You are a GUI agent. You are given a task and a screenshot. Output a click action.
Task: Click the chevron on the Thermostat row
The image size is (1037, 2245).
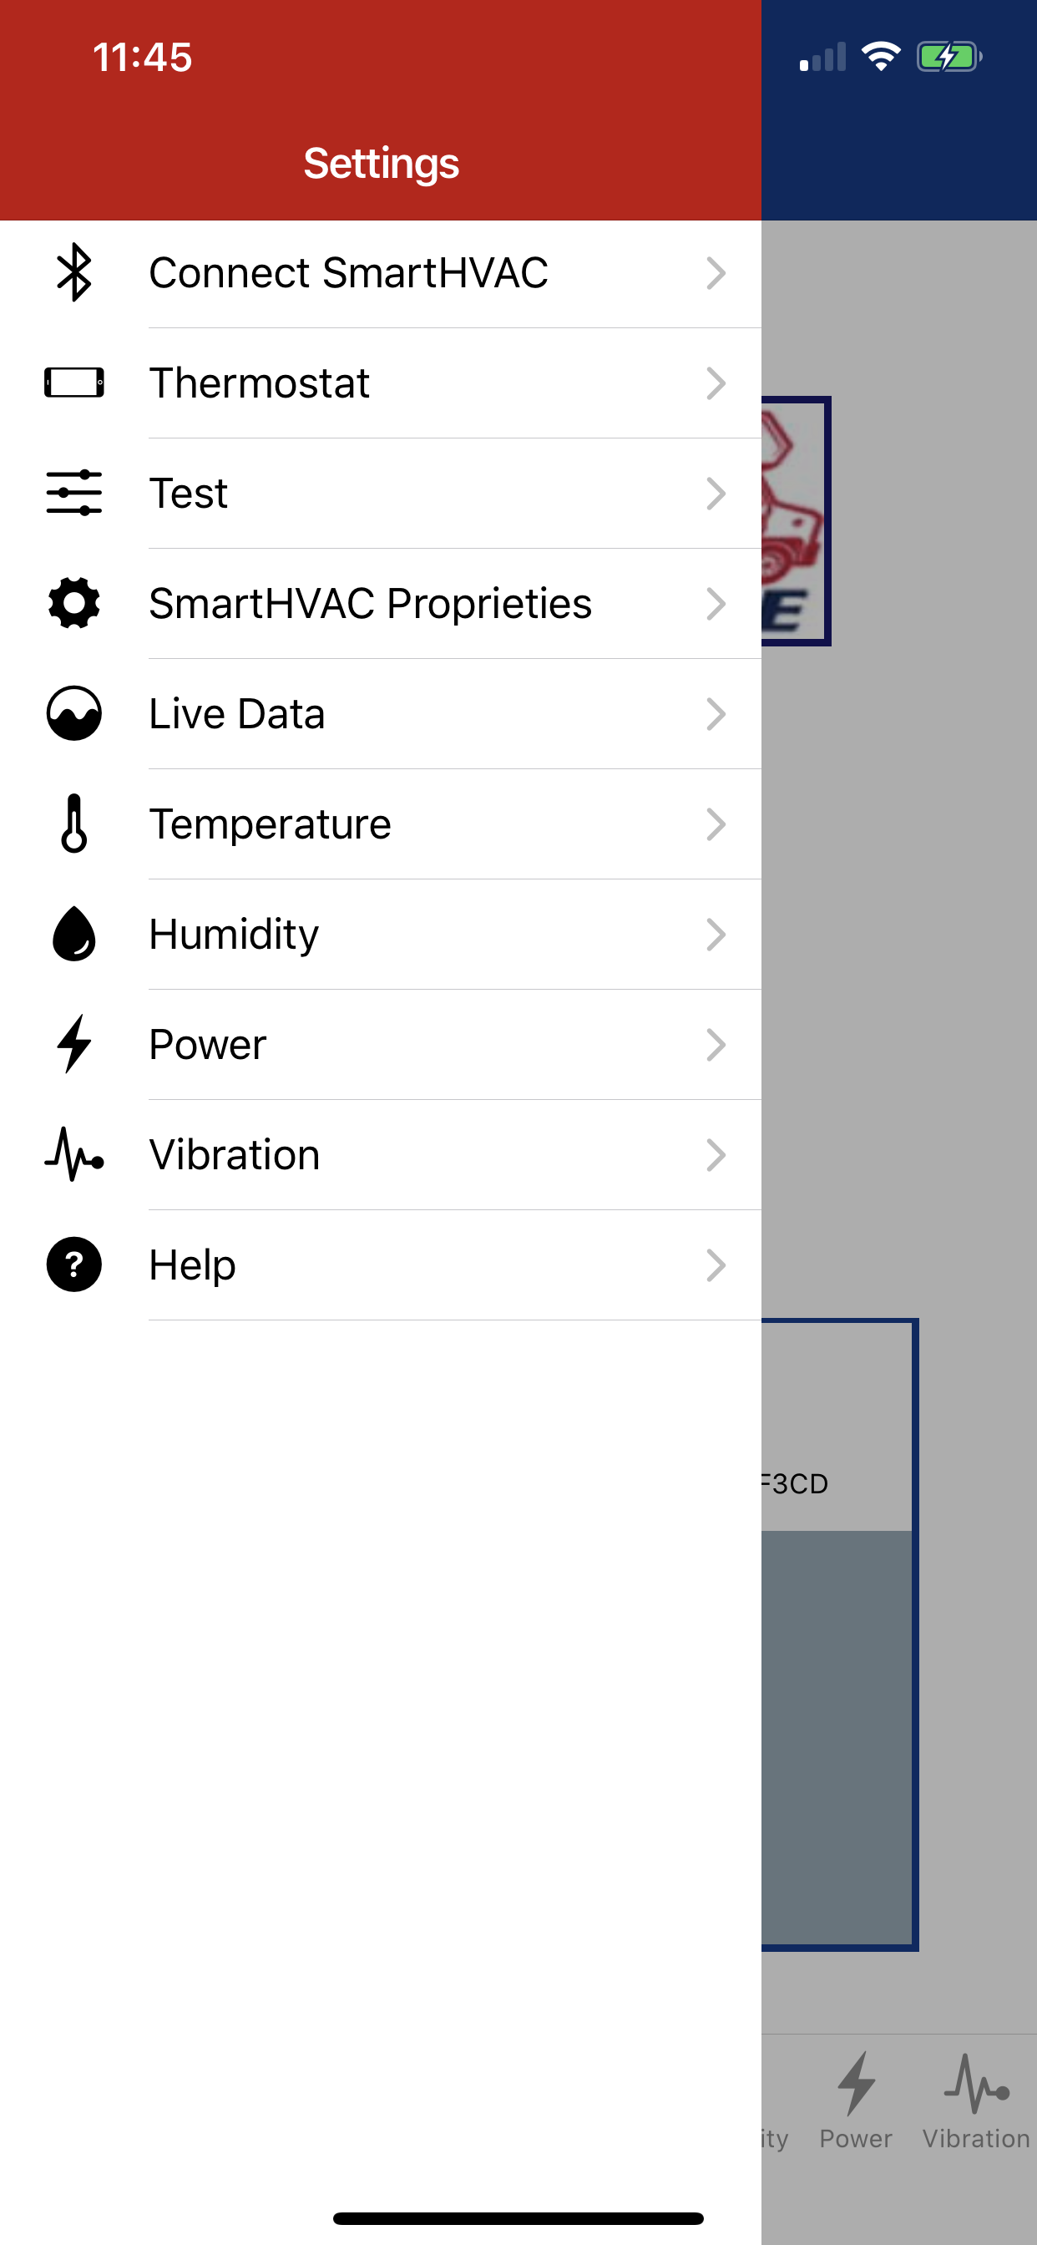(x=716, y=383)
